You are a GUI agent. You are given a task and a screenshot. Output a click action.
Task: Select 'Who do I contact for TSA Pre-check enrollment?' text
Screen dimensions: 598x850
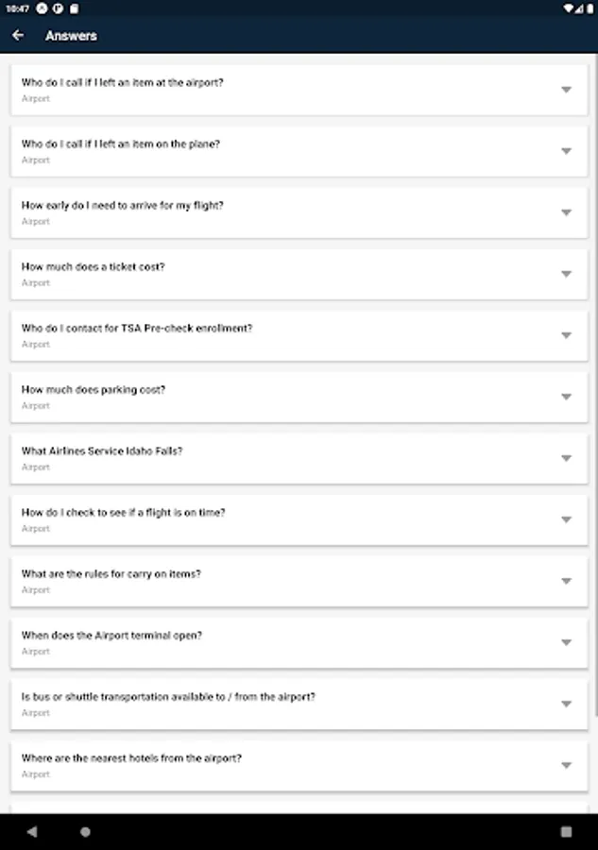tap(137, 329)
